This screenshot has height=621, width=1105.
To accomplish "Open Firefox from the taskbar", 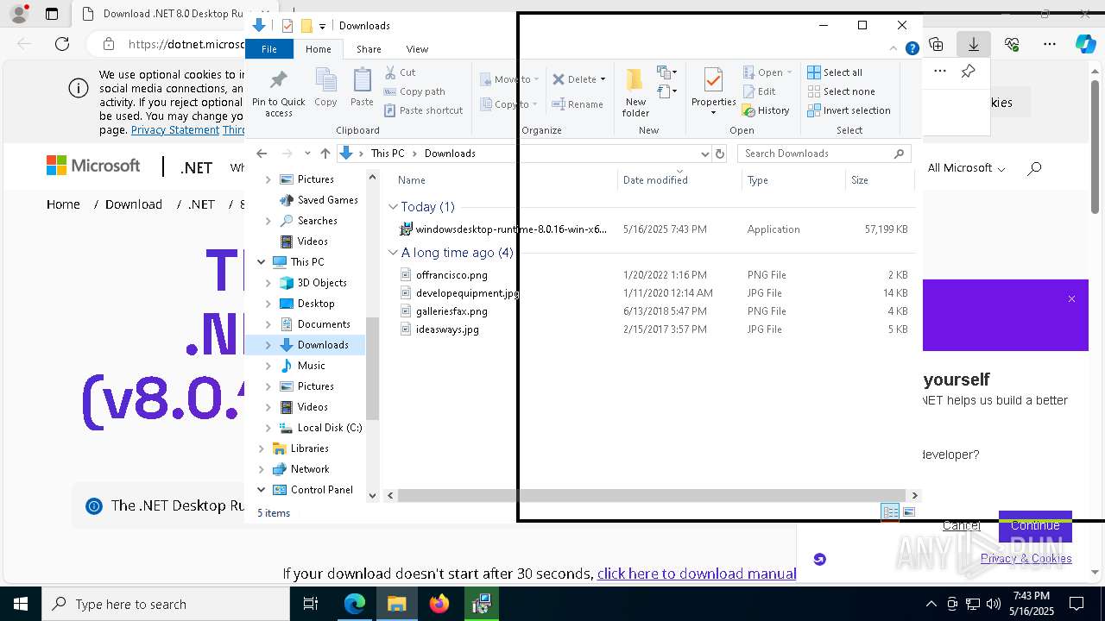I will coord(439,604).
